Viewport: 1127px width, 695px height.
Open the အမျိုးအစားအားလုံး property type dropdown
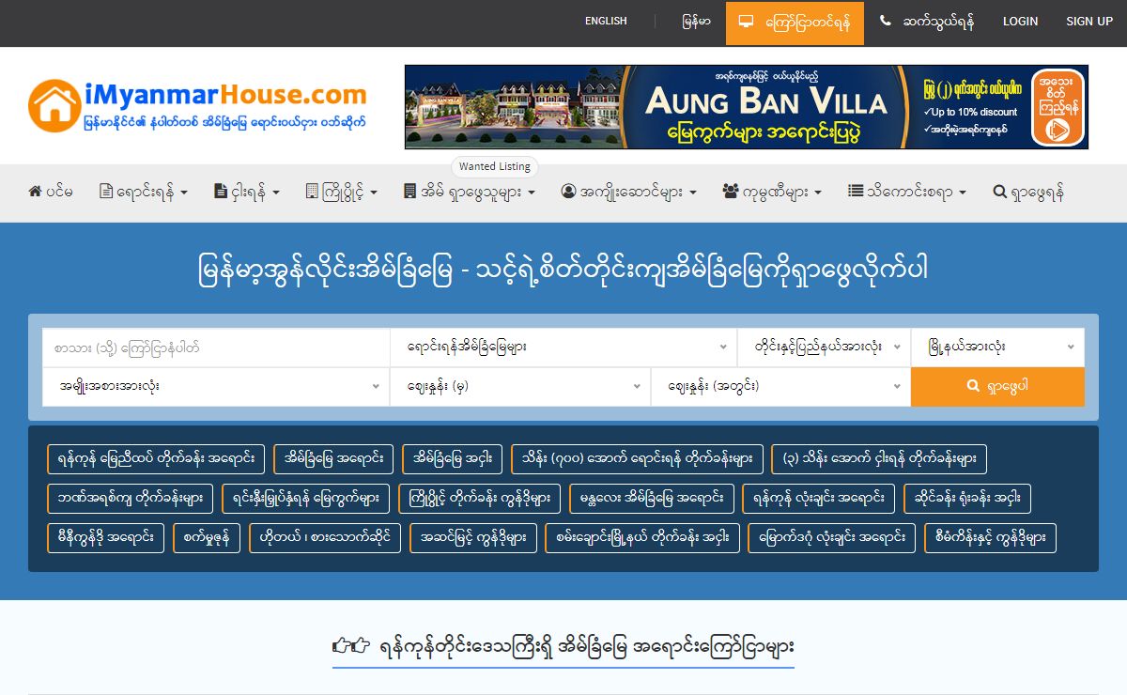(216, 387)
